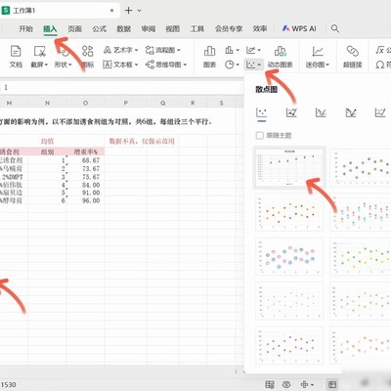Select scatter with smooth lines and markers
The image size is (391, 391).
(291, 112)
